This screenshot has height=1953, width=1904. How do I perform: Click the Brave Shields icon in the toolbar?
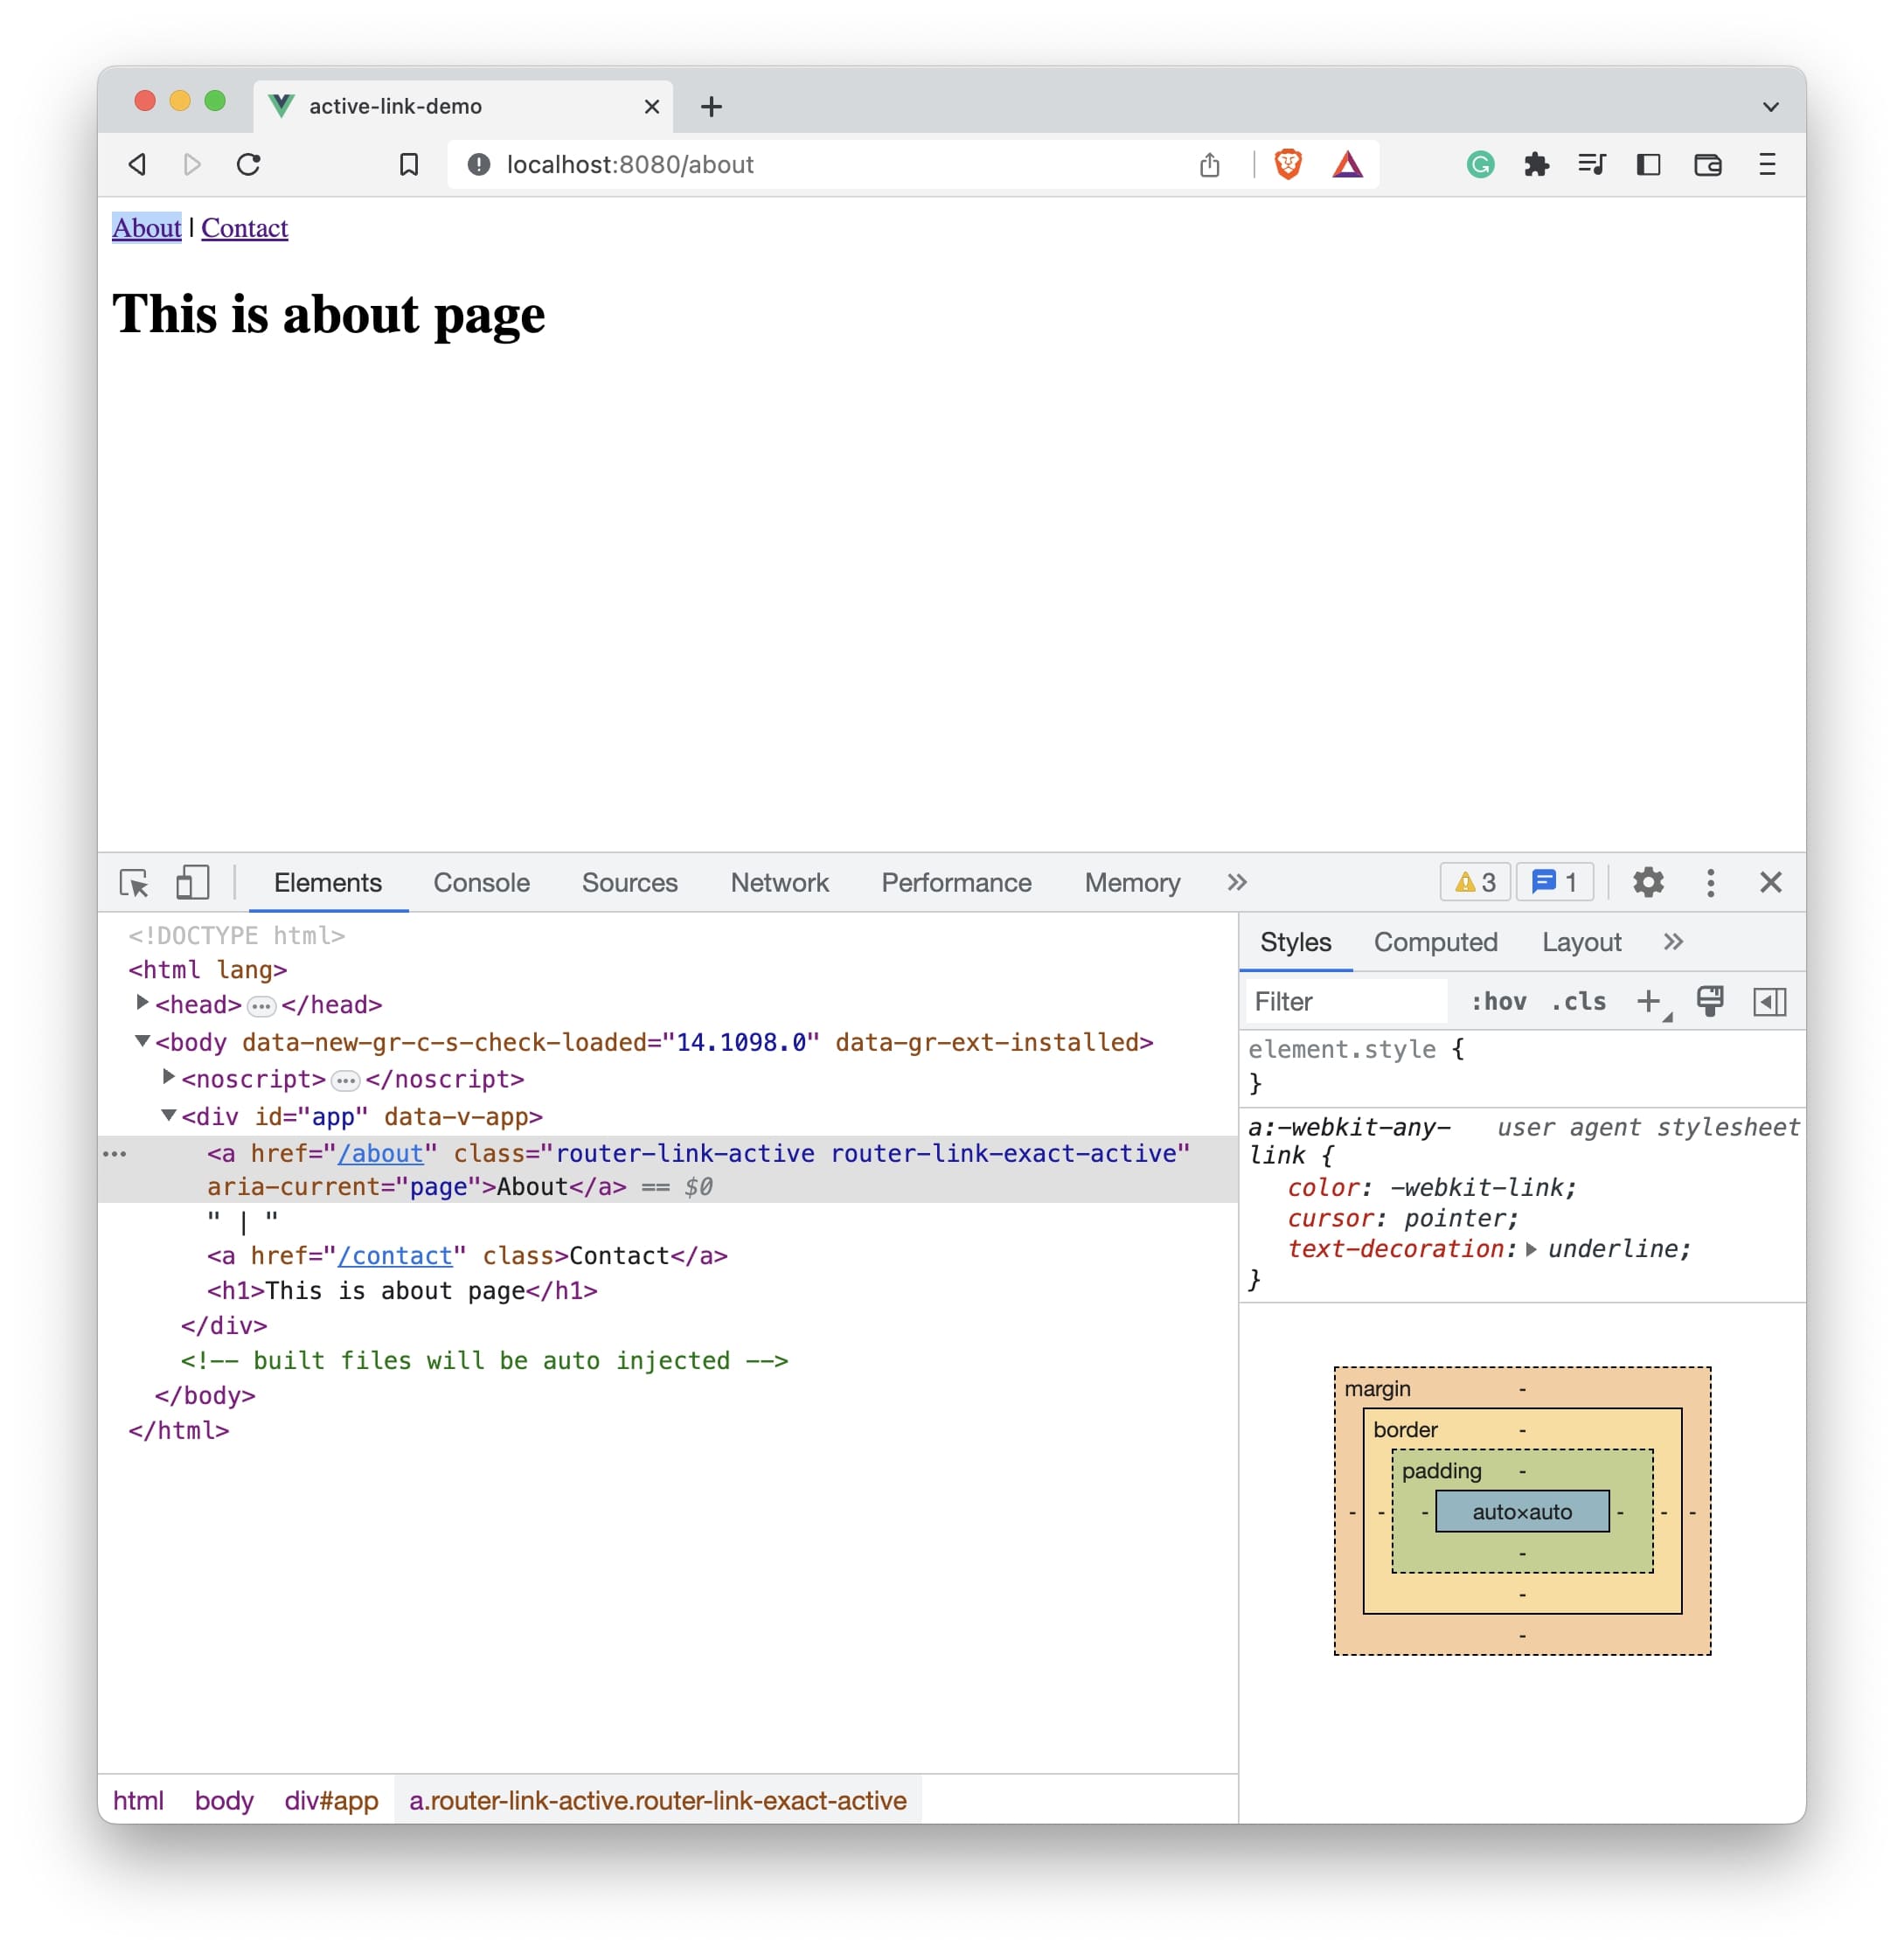coord(1287,164)
